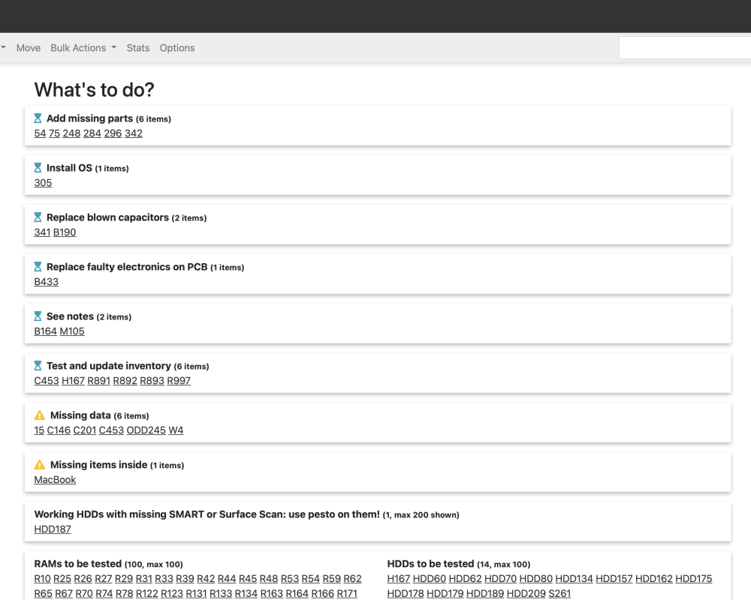Viewport: 751px width, 600px height.
Task: Click hourglass icon beside Test and update inventory
Action: click(38, 365)
